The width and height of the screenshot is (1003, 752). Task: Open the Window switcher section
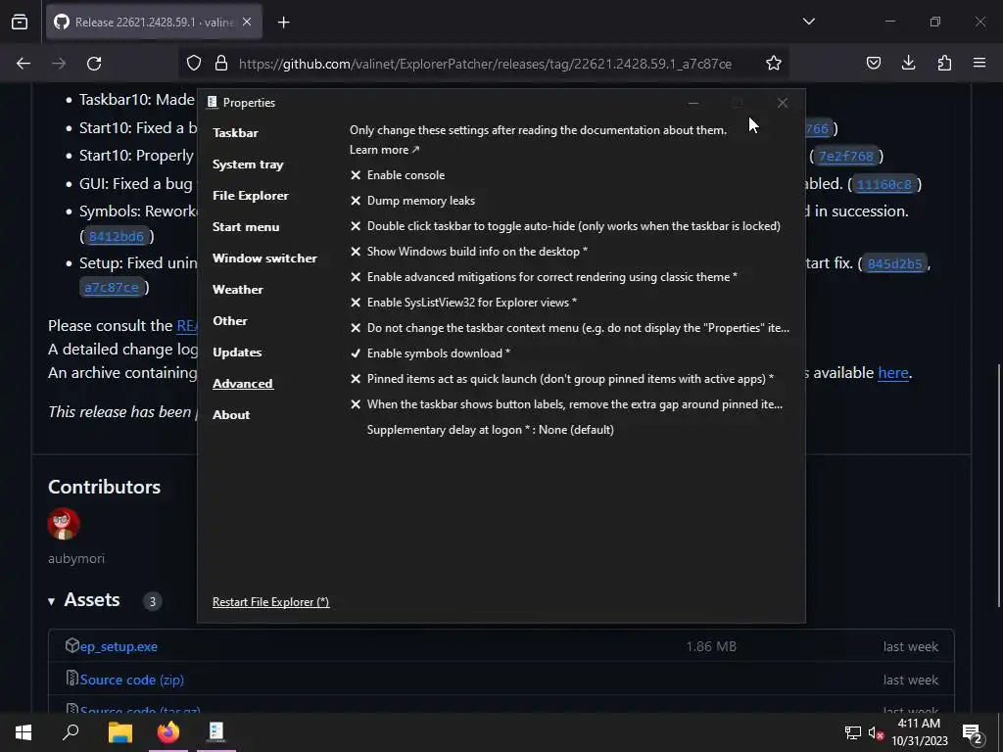(264, 258)
